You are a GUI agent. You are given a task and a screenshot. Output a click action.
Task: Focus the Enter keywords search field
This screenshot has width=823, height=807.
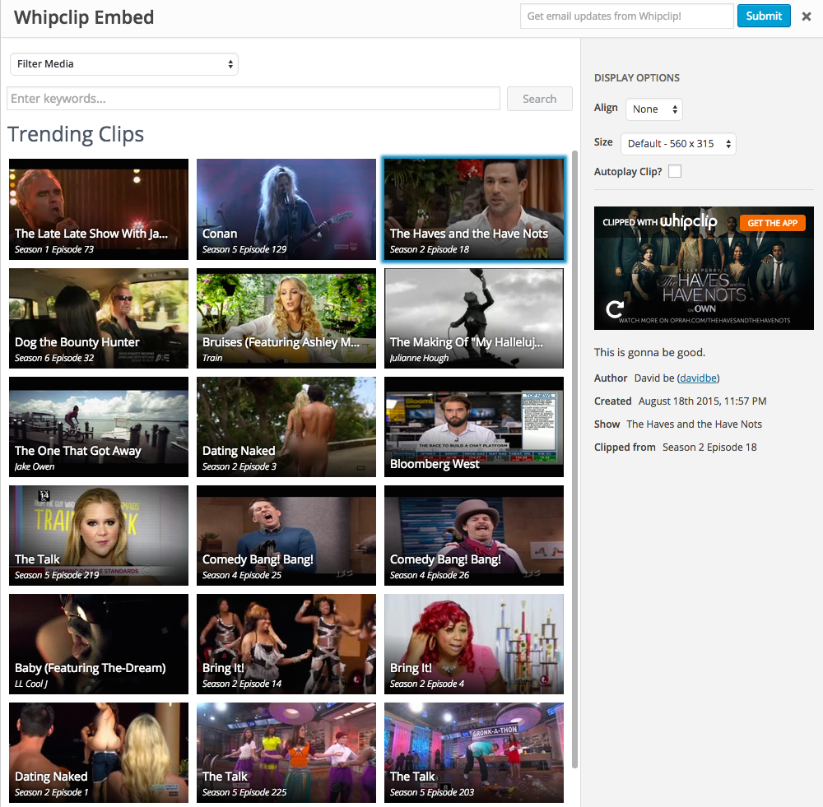[253, 99]
